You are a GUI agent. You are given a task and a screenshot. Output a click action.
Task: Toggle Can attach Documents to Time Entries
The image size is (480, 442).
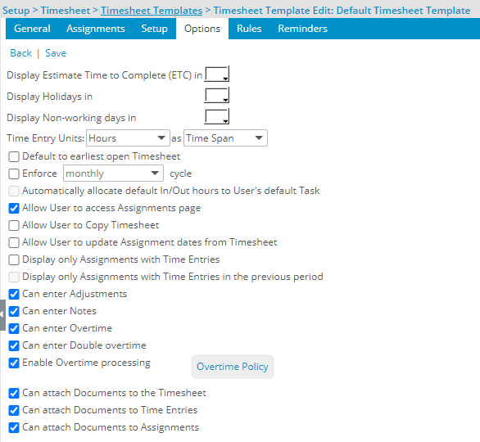point(14,410)
